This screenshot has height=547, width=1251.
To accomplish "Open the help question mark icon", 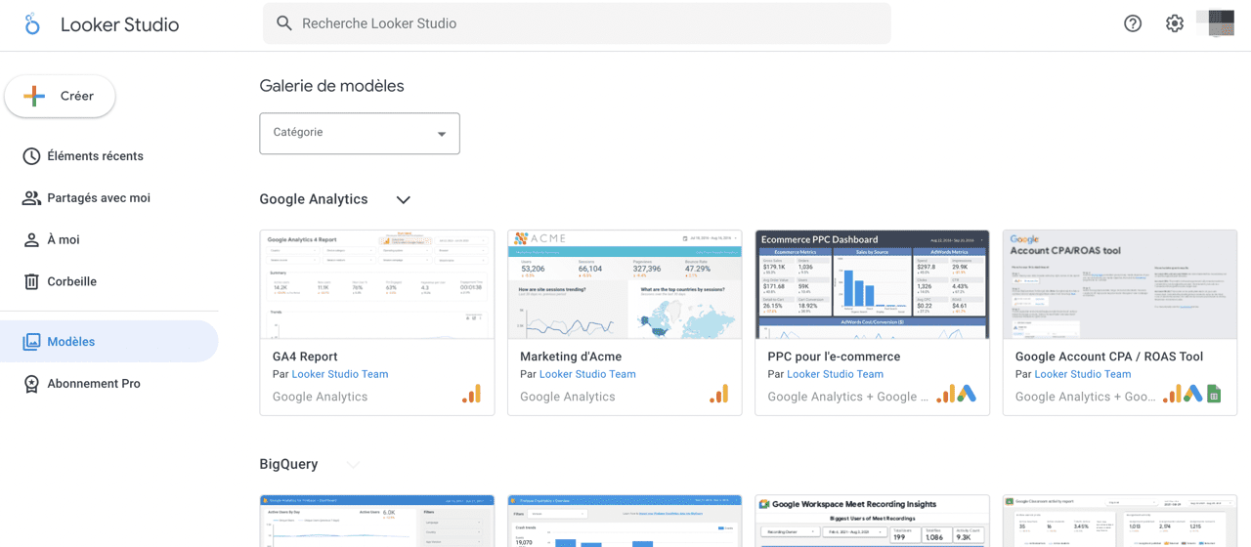I will (1133, 23).
